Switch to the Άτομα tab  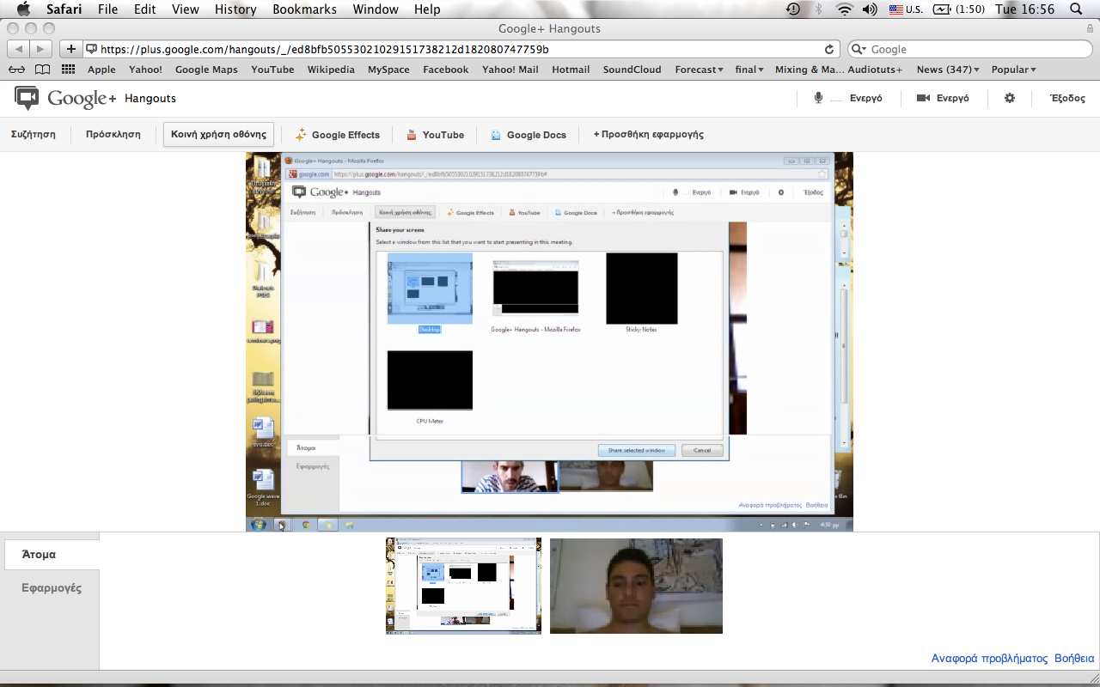(x=50, y=554)
